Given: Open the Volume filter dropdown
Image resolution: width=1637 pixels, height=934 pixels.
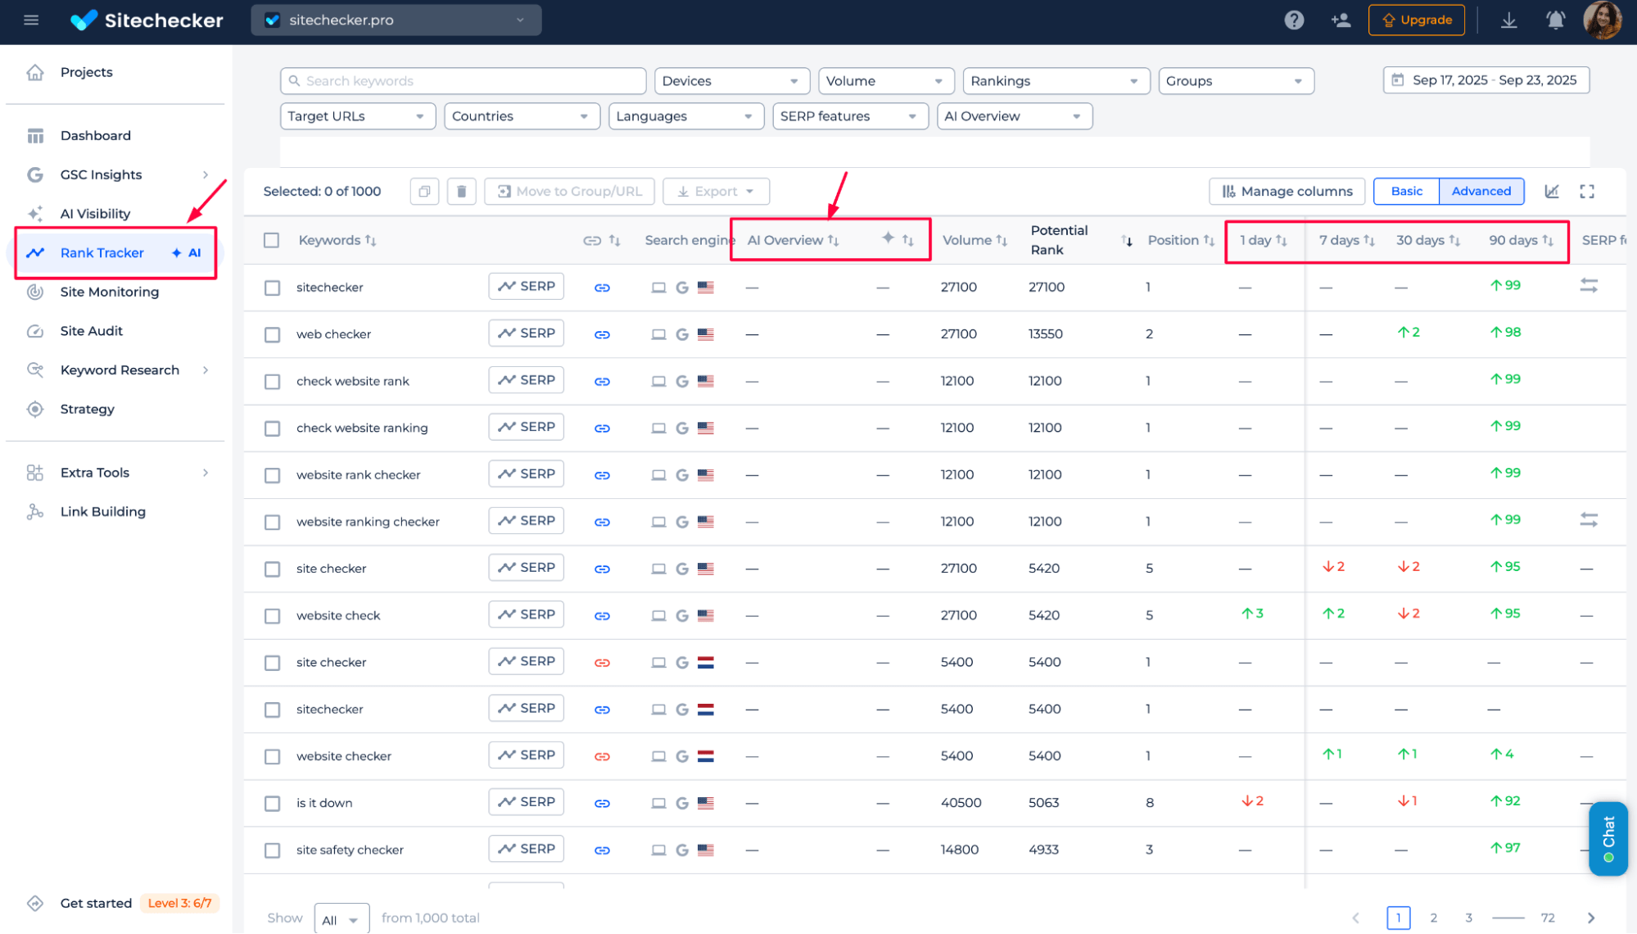Looking at the screenshot, I should pos(886,81).
